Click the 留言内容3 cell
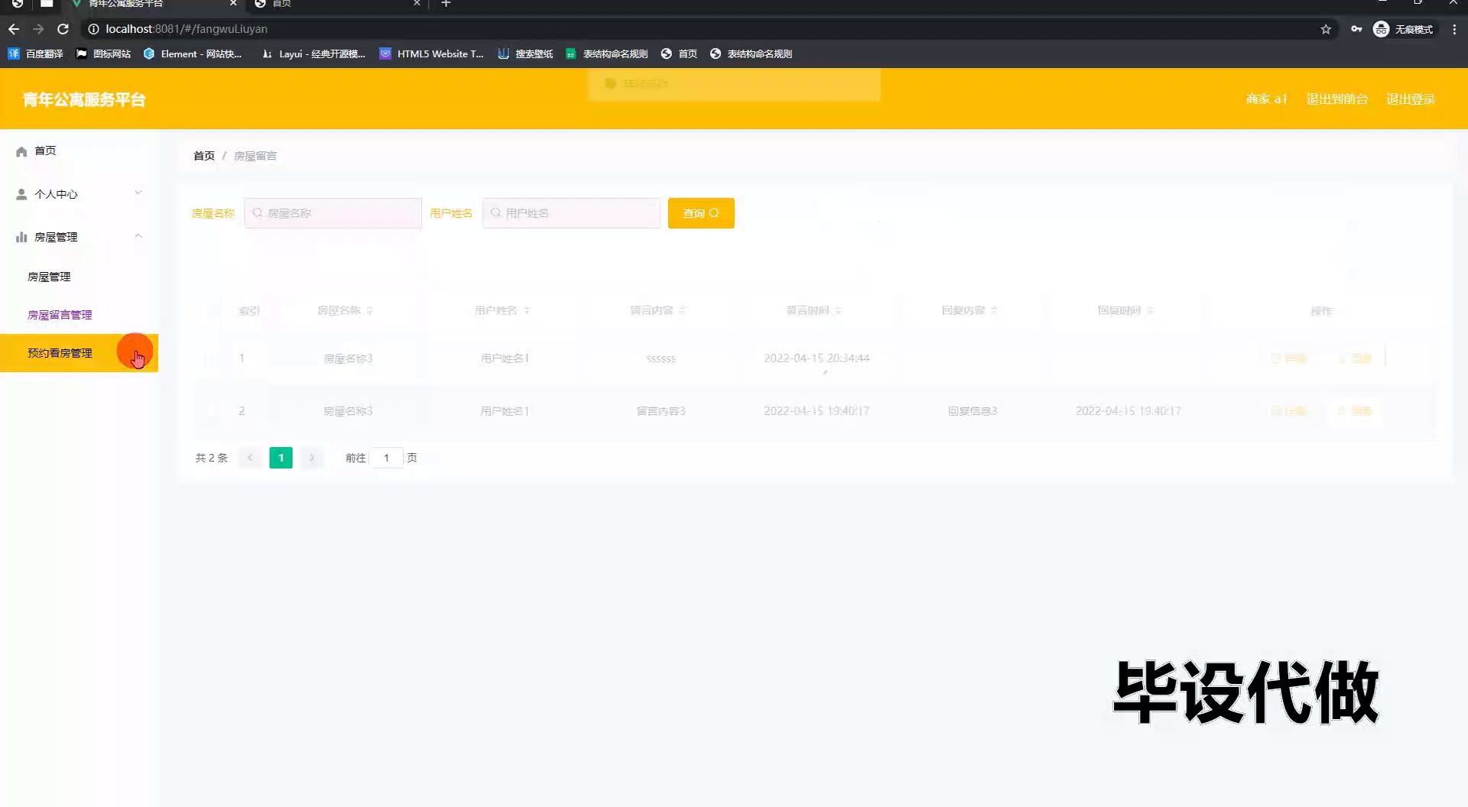The width and height of the screenshot is (1468, 807). pyautogui.click(x=661, y=411)
